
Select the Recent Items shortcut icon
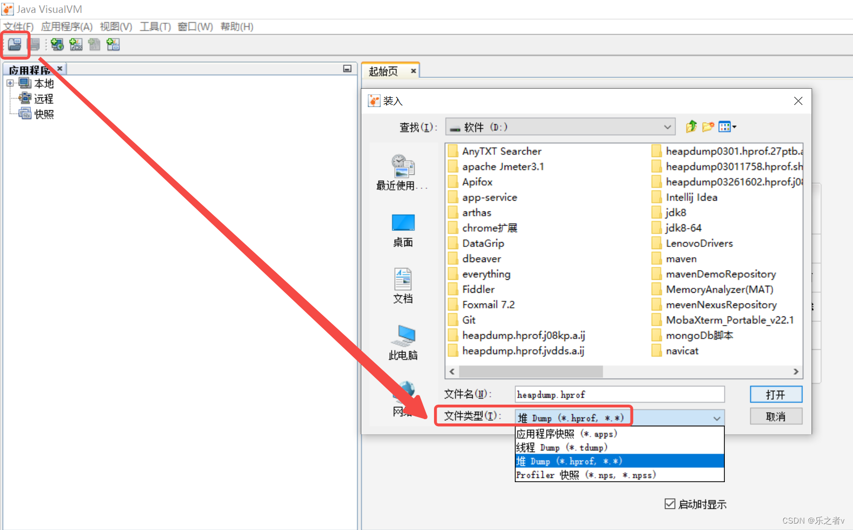402,172
